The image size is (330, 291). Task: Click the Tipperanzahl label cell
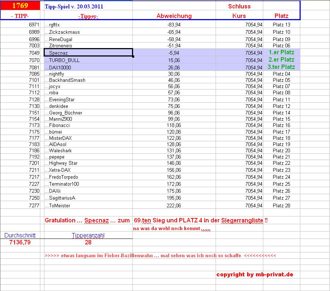coord(88,235)
